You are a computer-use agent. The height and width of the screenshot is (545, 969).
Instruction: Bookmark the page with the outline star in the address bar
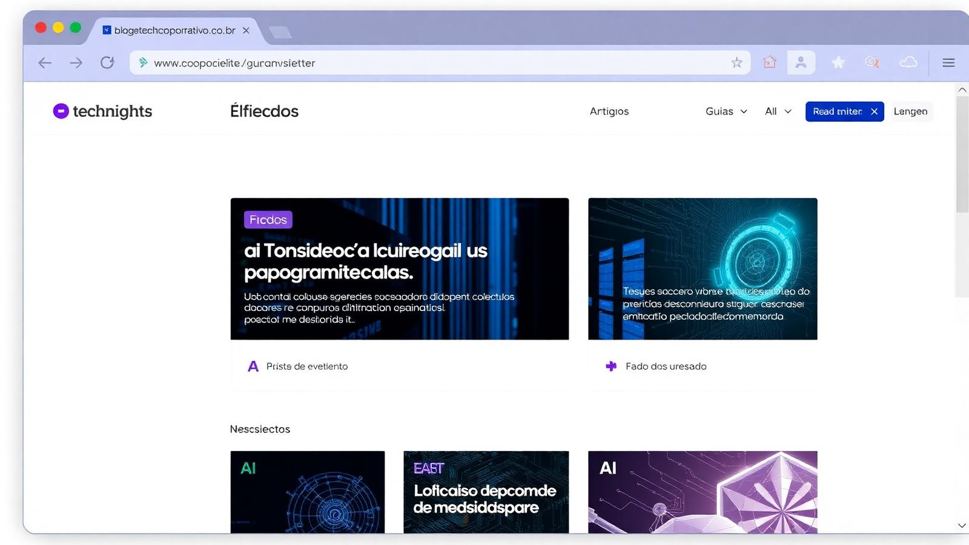point(736,62)
